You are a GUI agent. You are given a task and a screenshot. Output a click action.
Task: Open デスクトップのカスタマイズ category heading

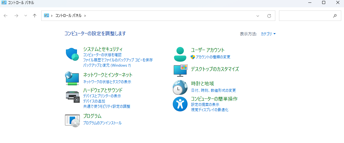tap(215, 69)
